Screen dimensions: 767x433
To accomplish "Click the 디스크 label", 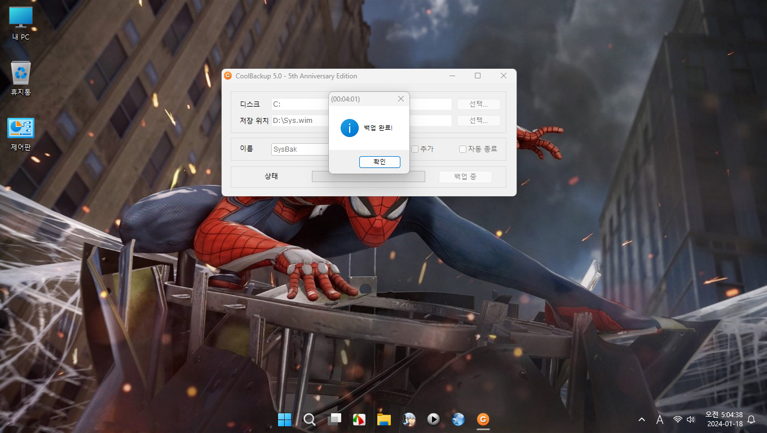I will coord(250,104).
